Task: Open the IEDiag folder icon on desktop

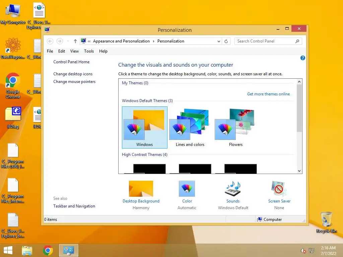Action: click(13, 117)
